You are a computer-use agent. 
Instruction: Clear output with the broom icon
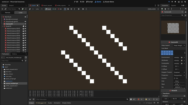30,99
